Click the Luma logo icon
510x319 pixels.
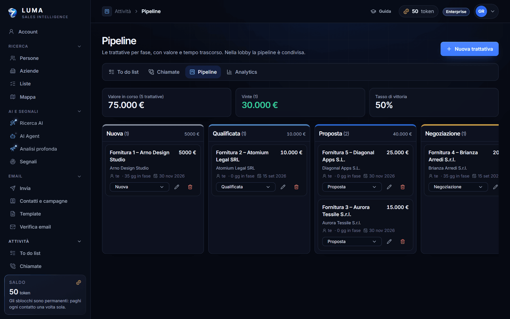click(x=13, y=13)
